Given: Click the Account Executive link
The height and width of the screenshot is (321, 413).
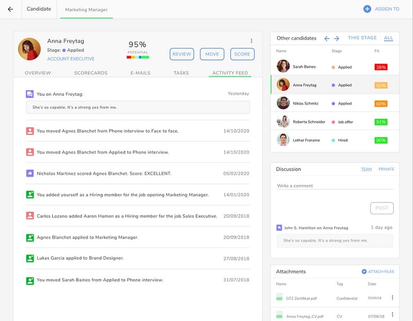Looking at the screenshot, I should pyautogui.click(x=71, y=59).
